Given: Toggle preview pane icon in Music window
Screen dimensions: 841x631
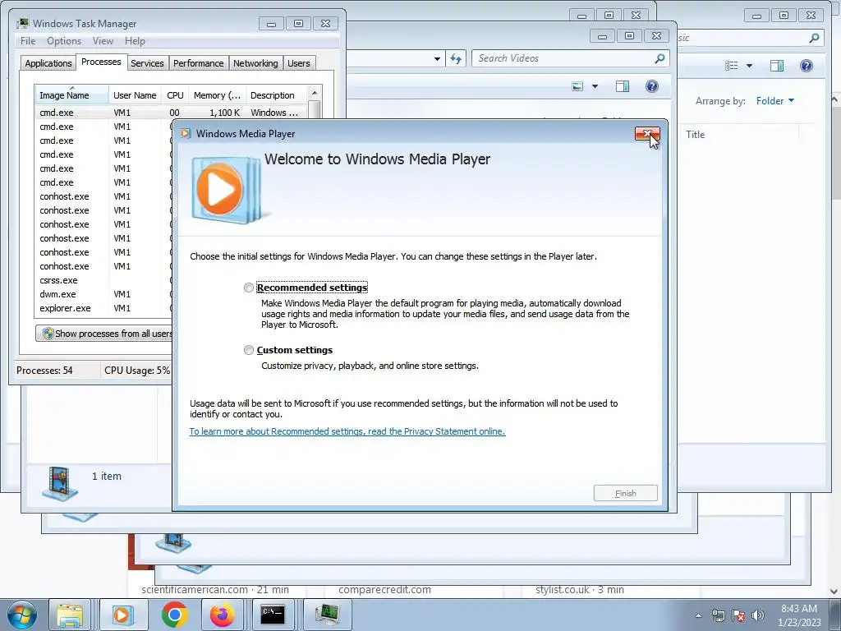Looking at the screenshot, I should 777,66.
